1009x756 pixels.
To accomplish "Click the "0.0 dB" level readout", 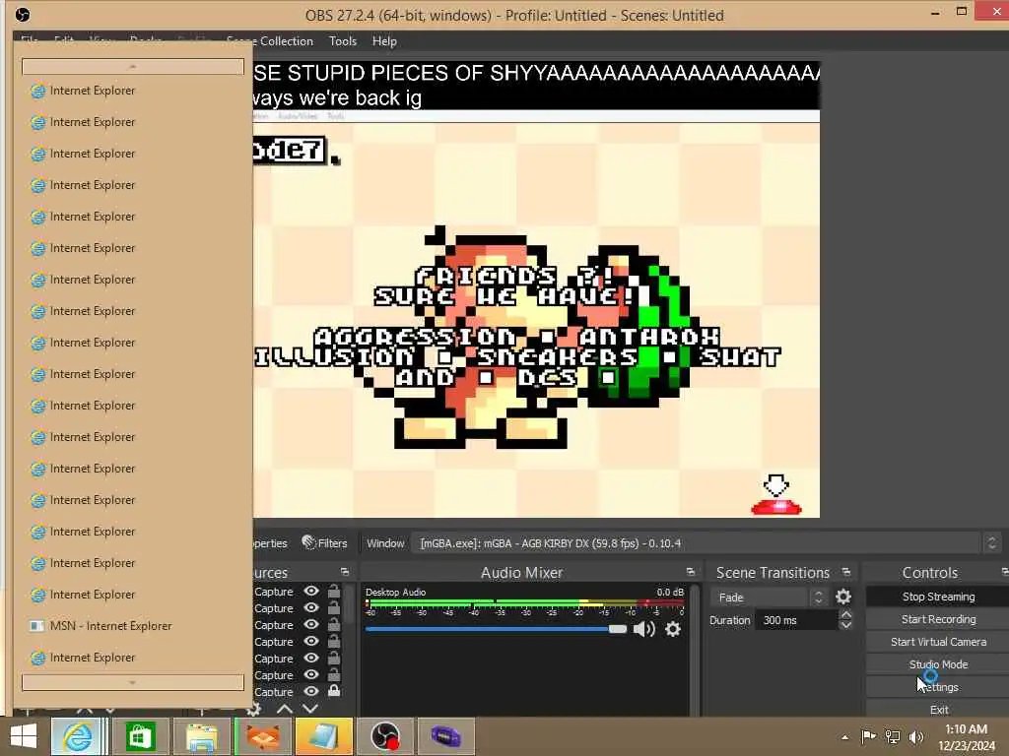I will [670, 592].
